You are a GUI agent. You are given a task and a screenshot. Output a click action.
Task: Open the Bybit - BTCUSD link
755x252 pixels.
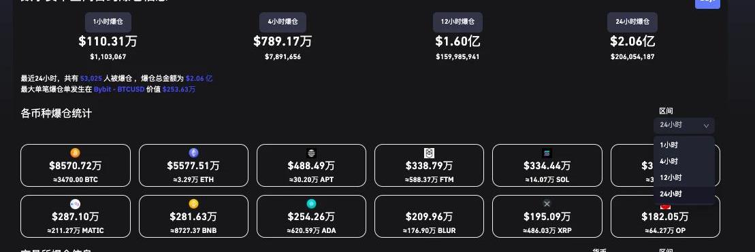[x=119, y=89]
